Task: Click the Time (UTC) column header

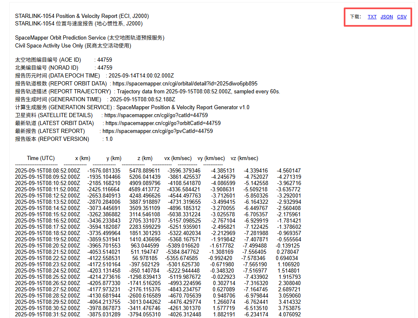Action: tap(41, 158)
